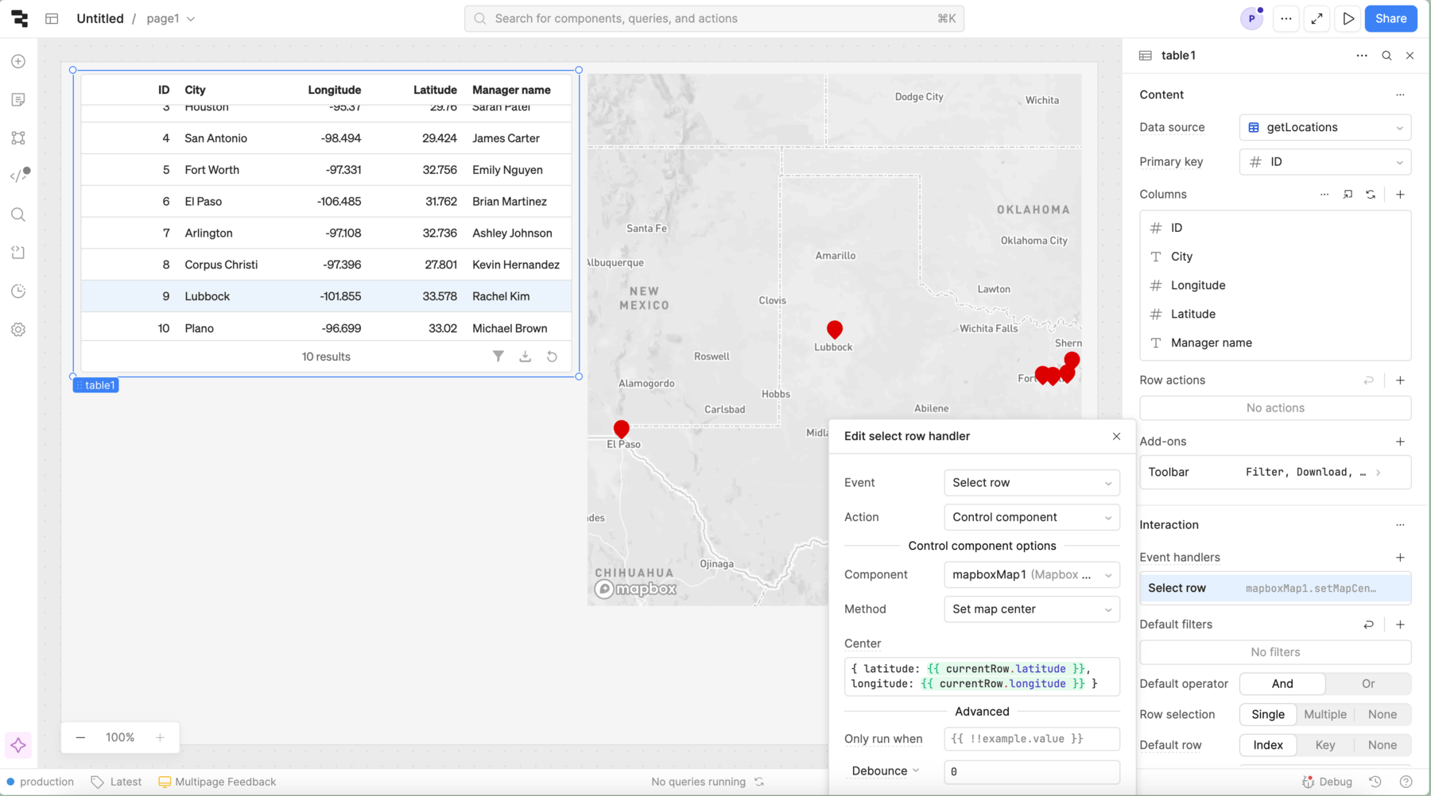Click the Share button
1431x796 pixels.
point(1390,18)
